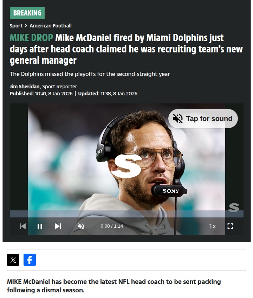The height and width of the screenshot is (298, 253).
Task: Click the green BREAKING label
Action: point(27,13)
